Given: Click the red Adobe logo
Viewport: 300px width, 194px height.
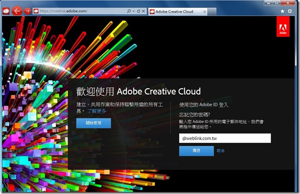Looking at the screenshot, I should tap(283, 27).
